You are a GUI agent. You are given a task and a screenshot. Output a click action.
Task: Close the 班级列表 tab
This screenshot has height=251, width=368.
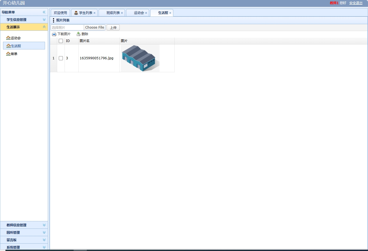122,13
